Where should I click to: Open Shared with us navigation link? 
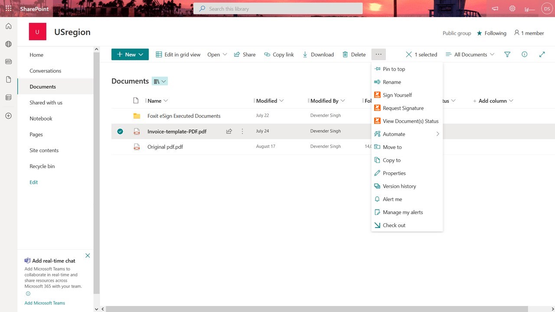[46, 103]
